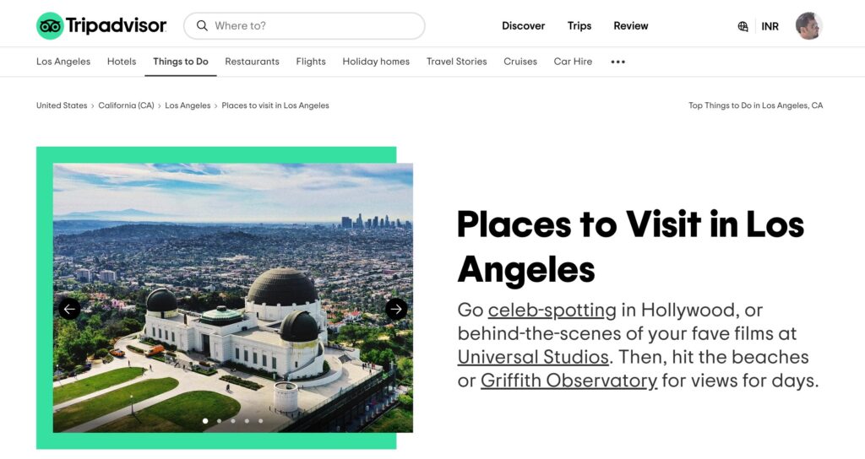Follow the California (CA) breadcrumb link

click(x=126, y=105)
